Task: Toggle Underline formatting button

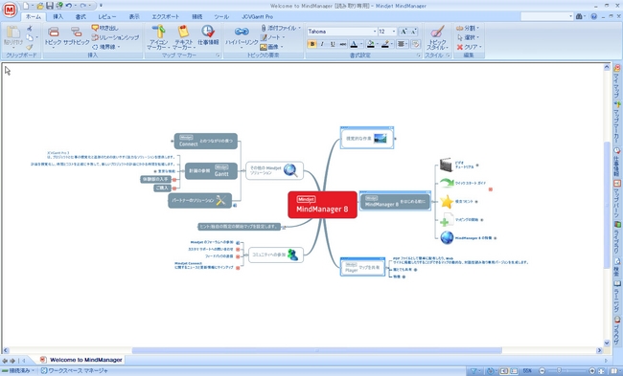Action: point(333,44)
